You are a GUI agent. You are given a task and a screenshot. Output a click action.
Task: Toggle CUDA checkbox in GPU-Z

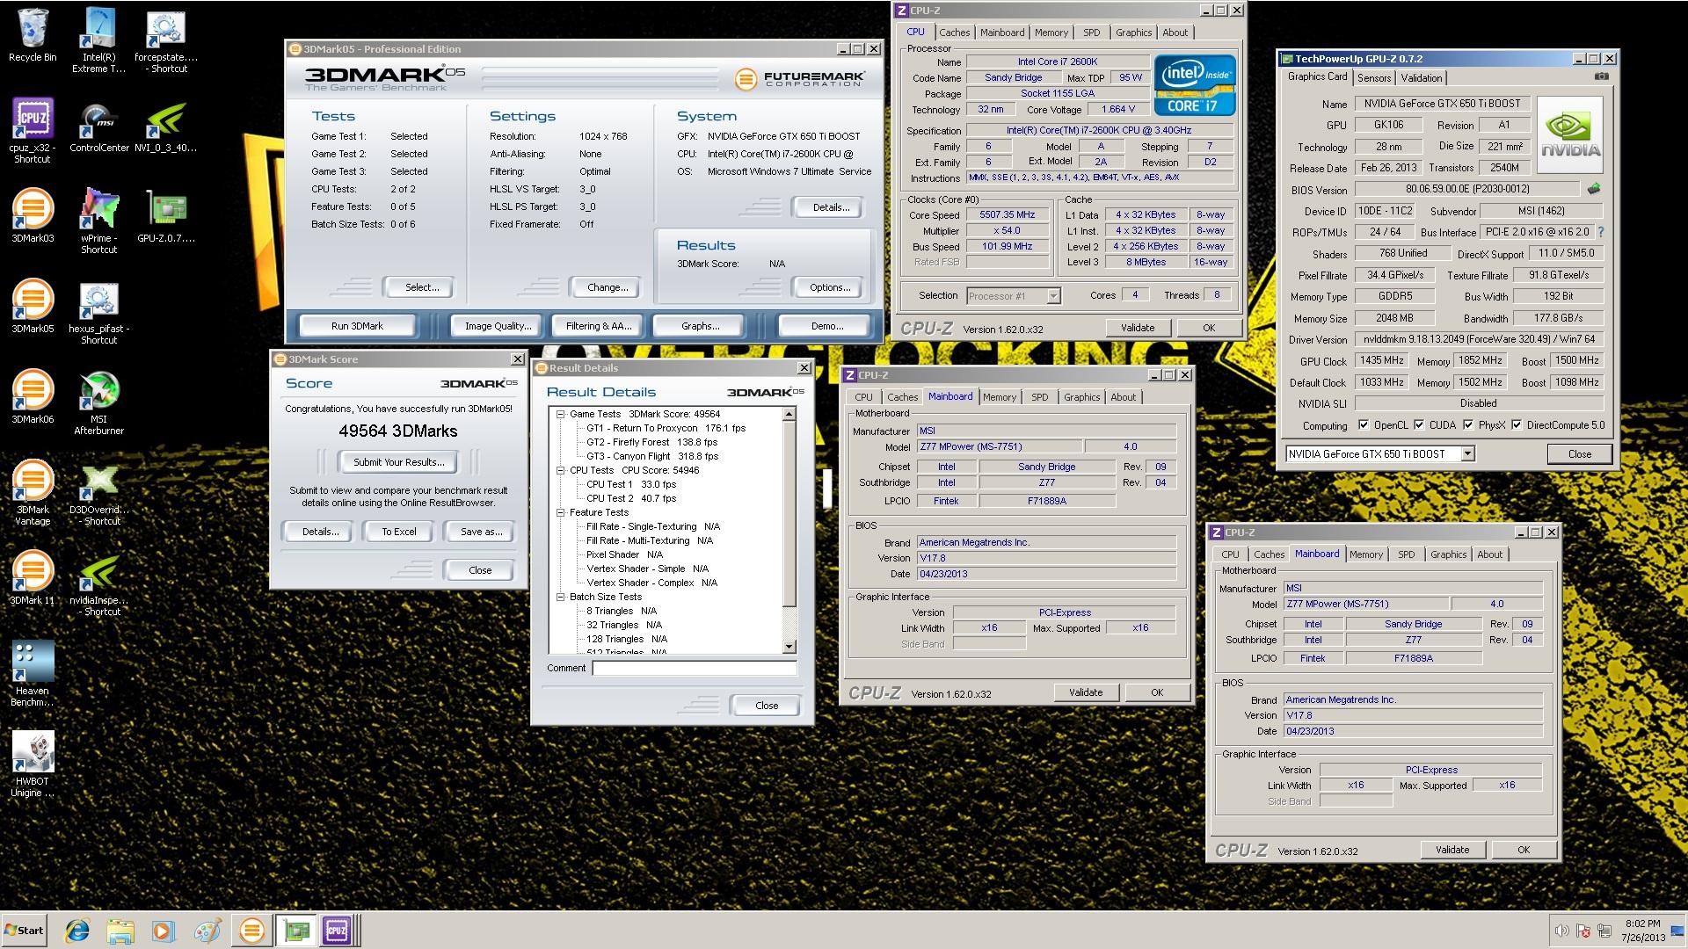(1418, 425)
